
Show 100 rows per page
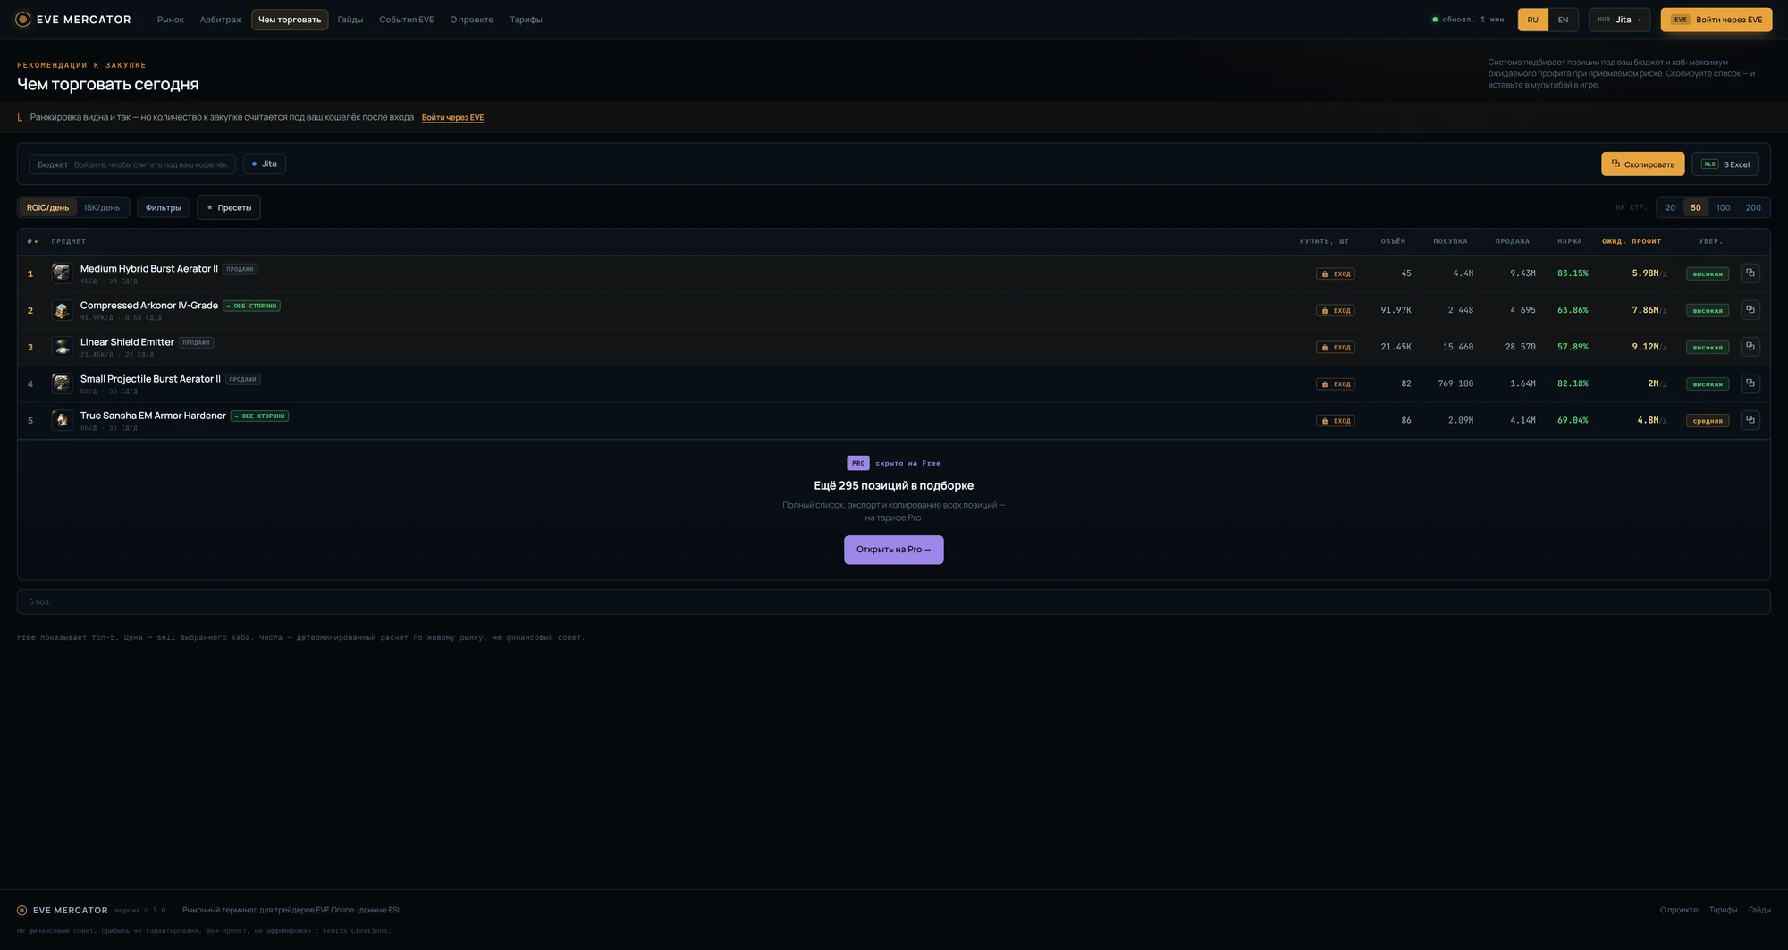click(x=1723, y=207)
